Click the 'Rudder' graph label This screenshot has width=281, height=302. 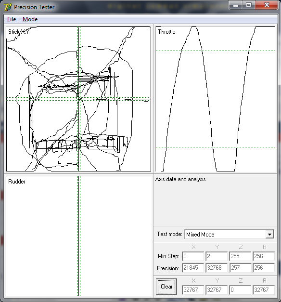pos(17,182)
